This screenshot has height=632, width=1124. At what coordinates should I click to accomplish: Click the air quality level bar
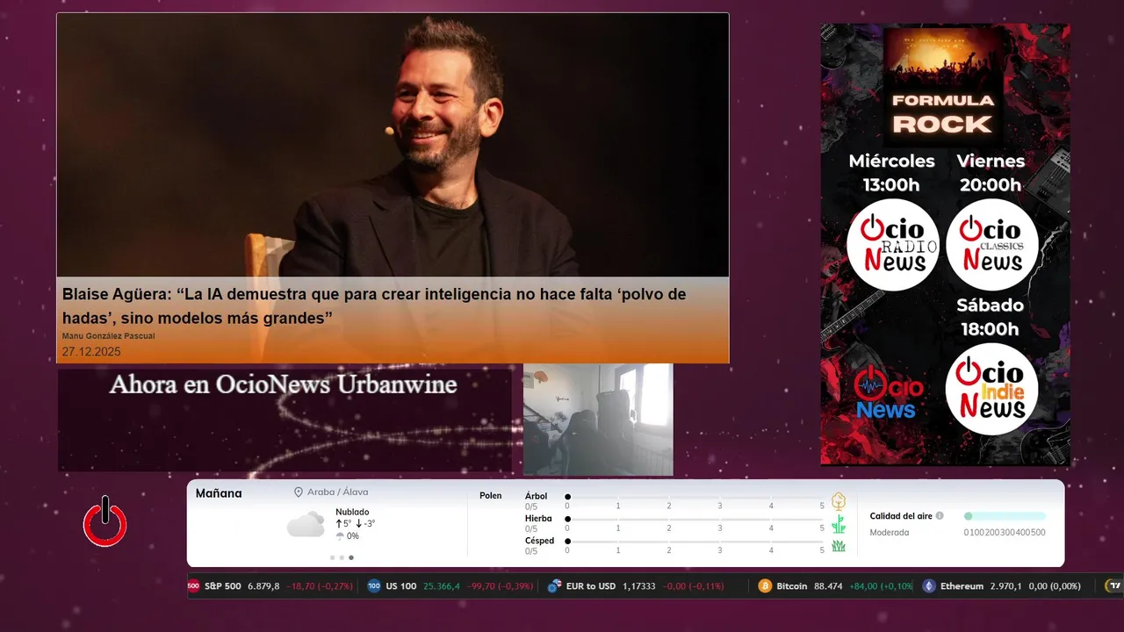coord(1005,516)
